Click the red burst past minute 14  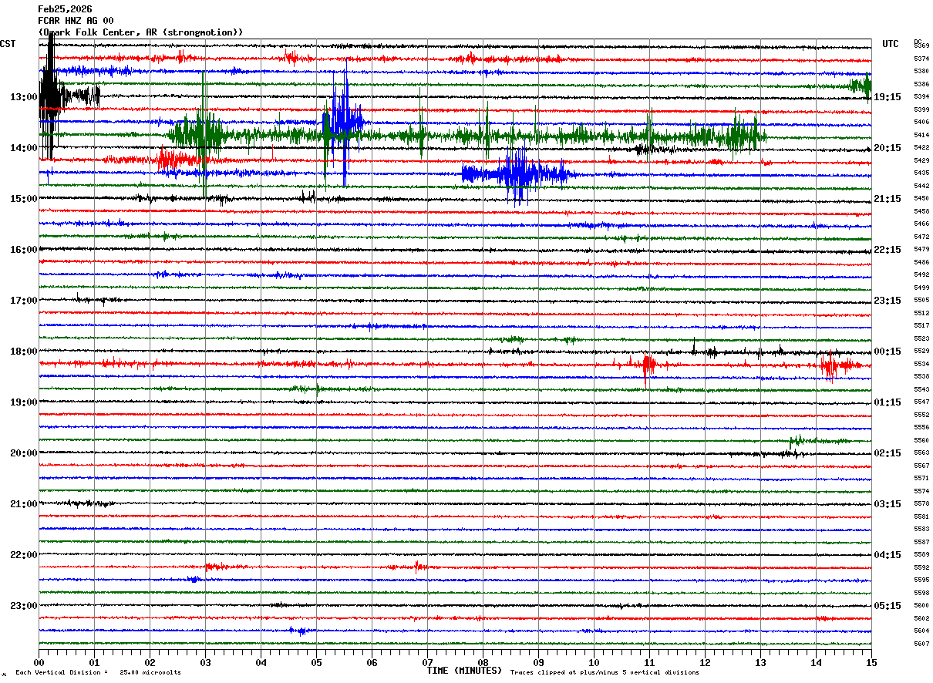point(831,365)
